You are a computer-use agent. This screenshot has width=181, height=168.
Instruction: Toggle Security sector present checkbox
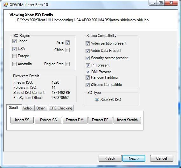(x=87, y=58)
